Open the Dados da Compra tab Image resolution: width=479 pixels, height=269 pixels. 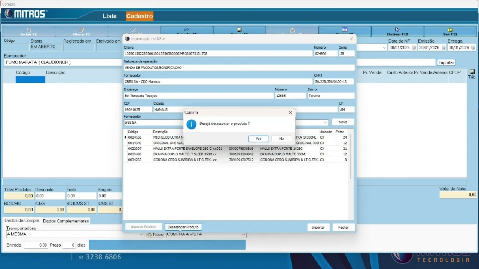click(22, 220)
